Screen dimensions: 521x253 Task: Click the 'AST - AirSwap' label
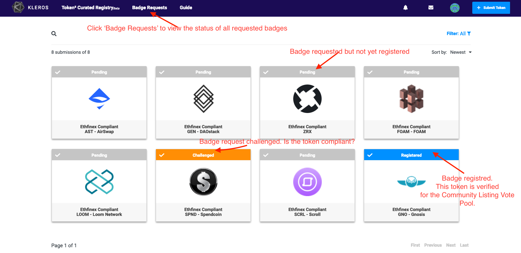coord(99,132)
